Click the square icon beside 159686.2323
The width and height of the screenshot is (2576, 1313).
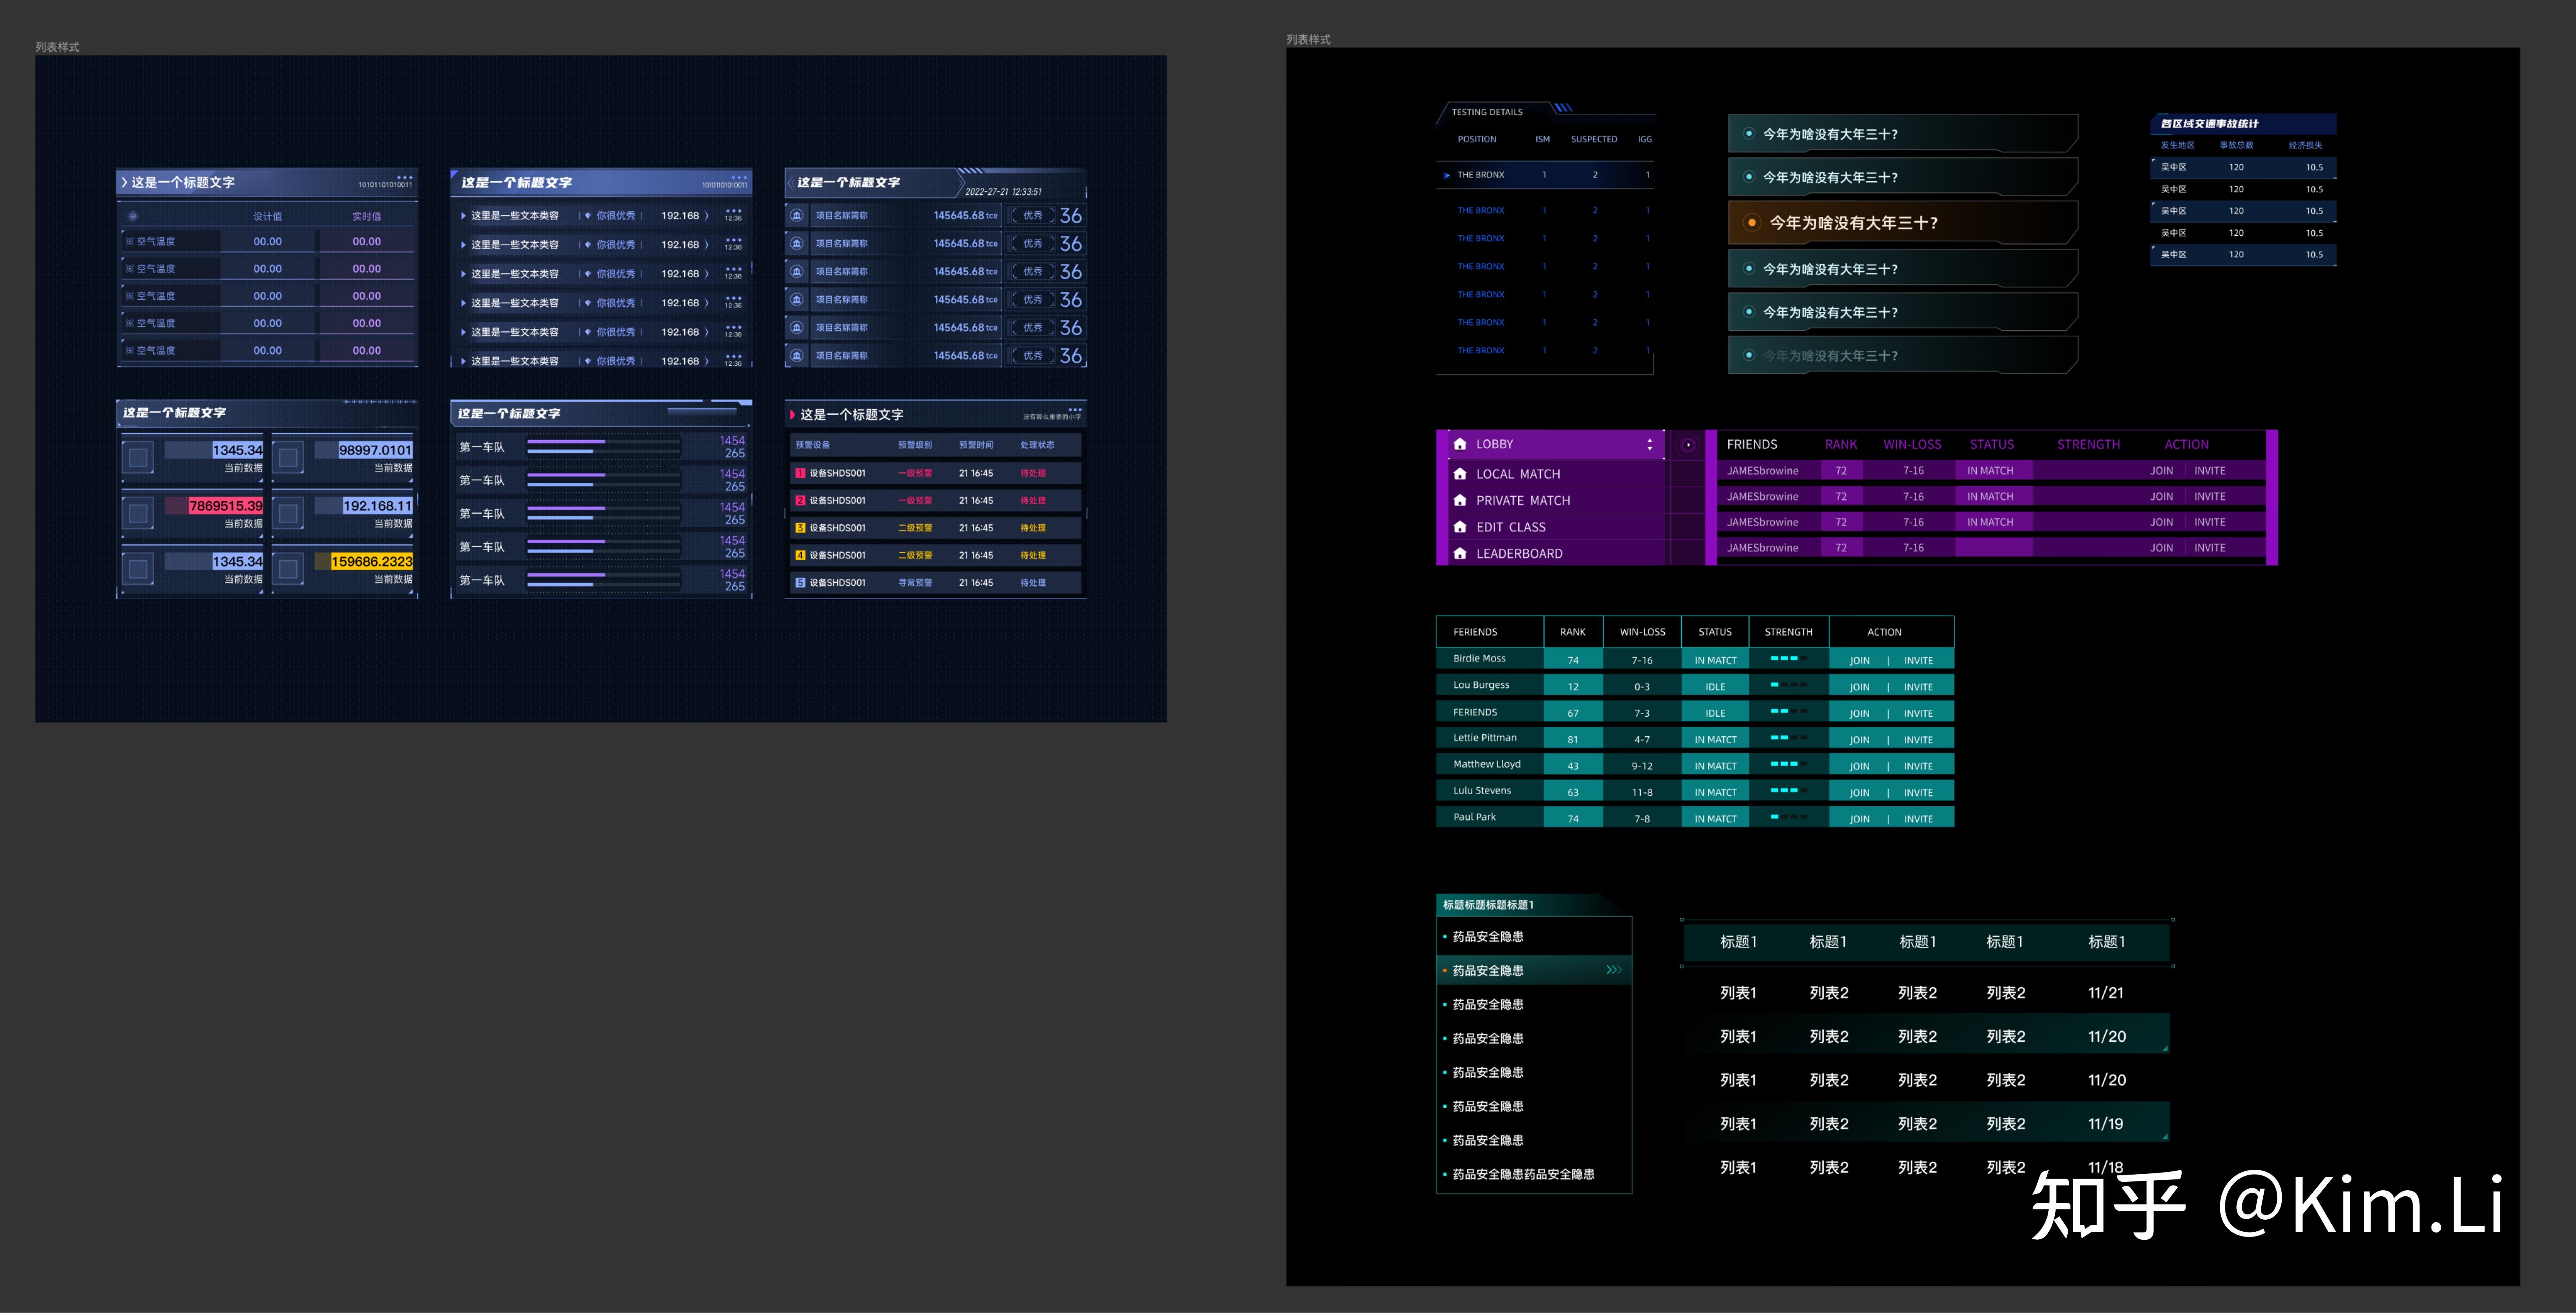click(288, 569)
